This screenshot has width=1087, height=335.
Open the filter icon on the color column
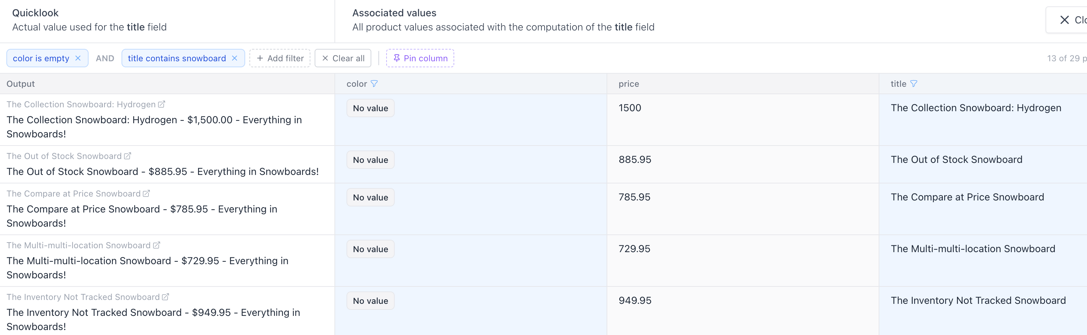(x=374, y=83)
